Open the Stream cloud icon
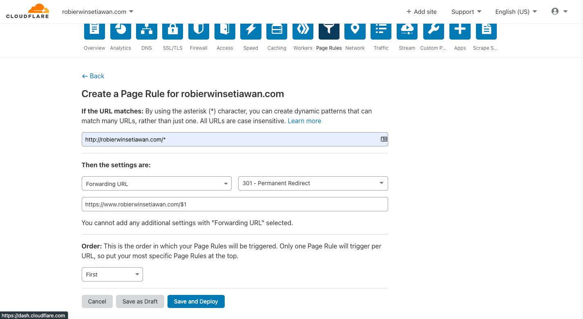Screen dimensions: 583x319 click(407, 31)
